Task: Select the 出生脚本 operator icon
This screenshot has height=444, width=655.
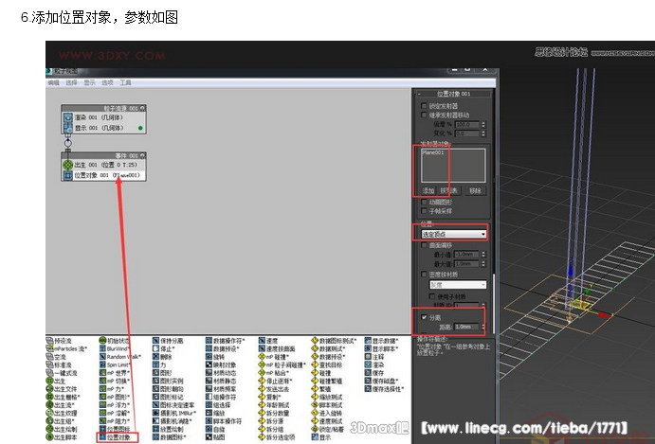Action: 49,437
